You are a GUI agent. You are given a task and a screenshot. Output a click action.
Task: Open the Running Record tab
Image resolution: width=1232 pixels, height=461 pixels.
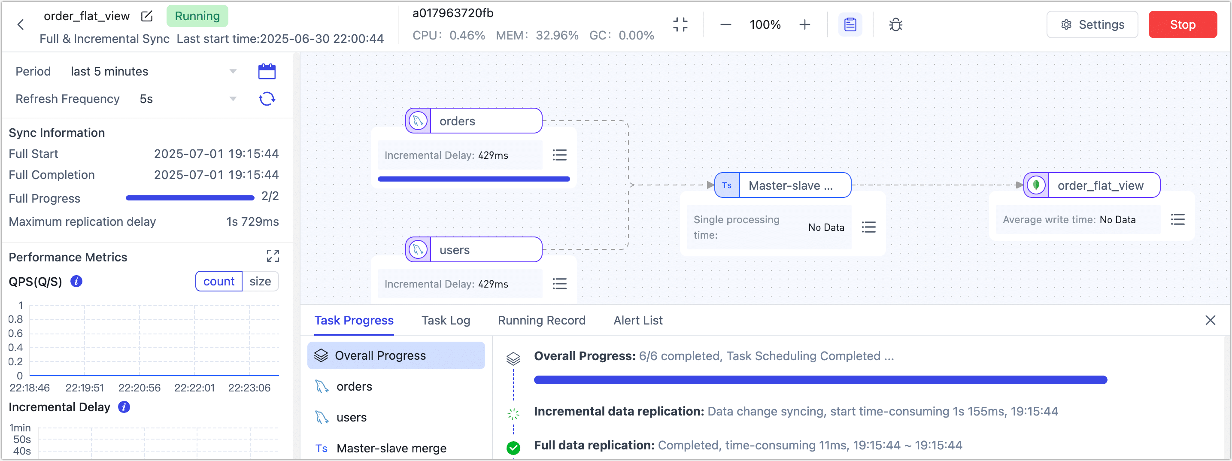coord(541,320)
